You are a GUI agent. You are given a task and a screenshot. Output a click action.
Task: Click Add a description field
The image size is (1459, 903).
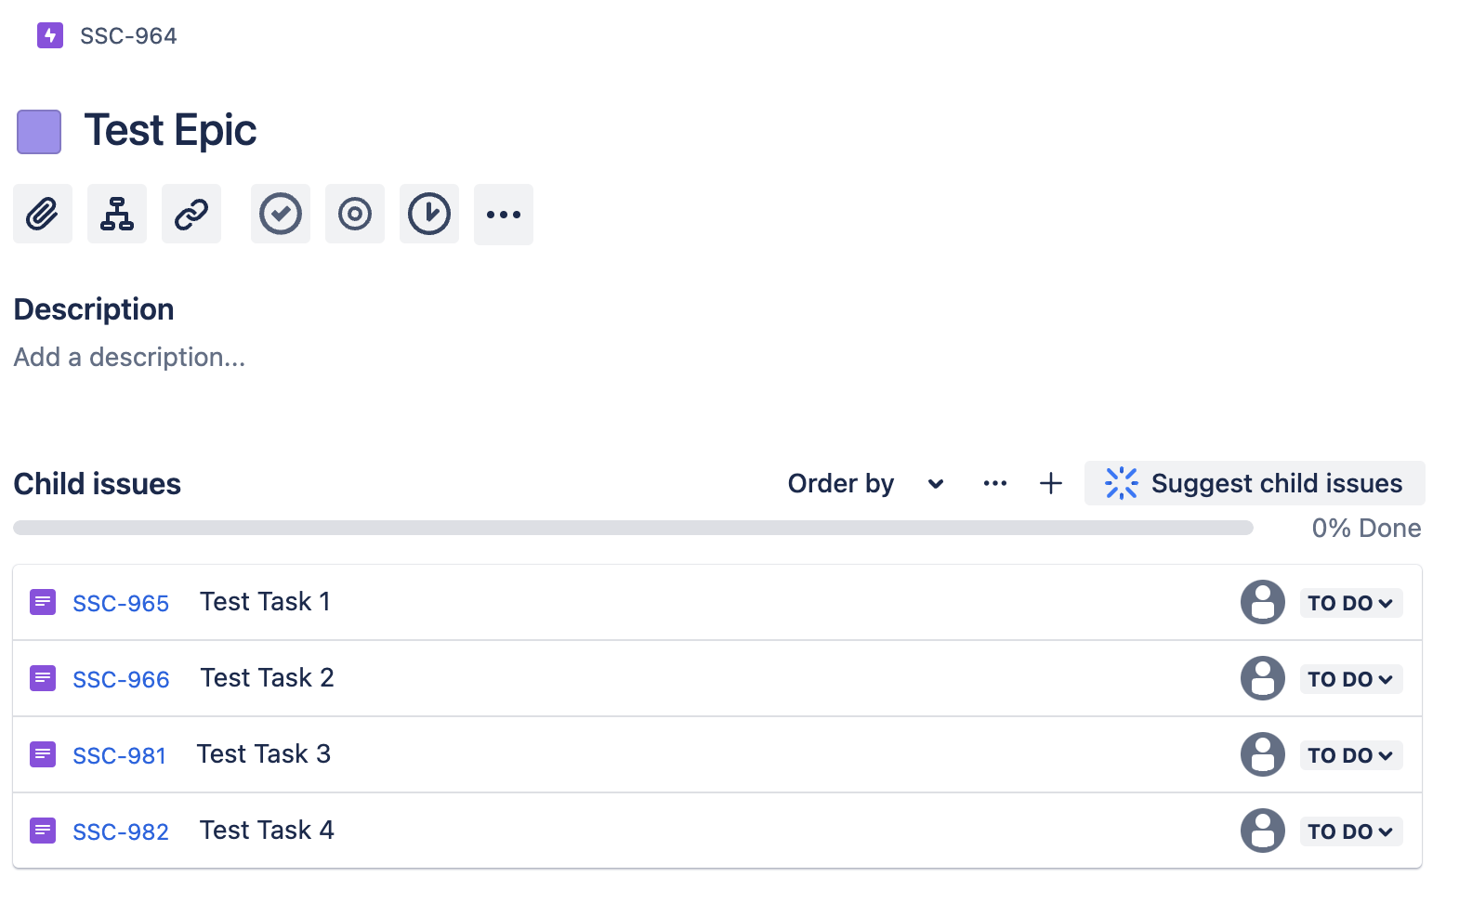pyautogui.click(x=129, y=357)
